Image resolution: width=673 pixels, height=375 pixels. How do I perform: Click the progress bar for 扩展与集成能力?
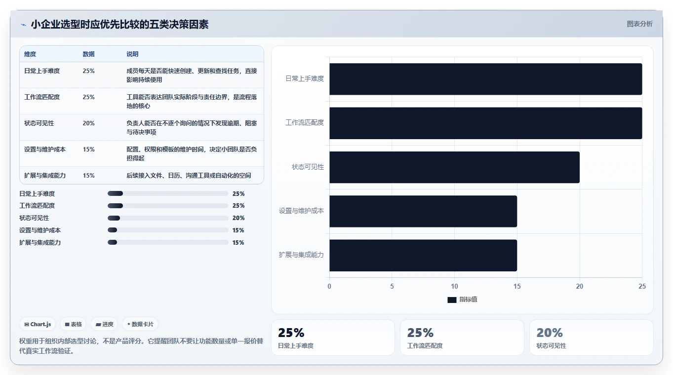[168, 242]
